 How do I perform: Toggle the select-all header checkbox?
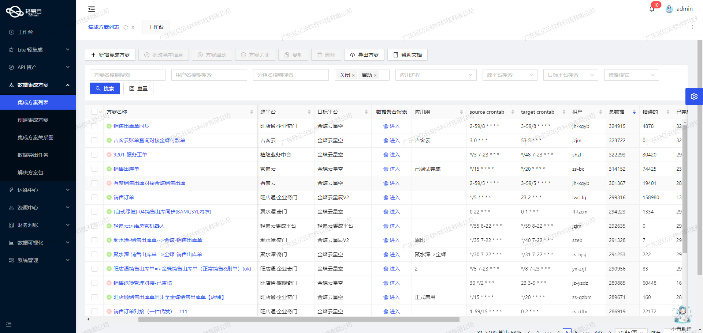(x=94, y=112)
